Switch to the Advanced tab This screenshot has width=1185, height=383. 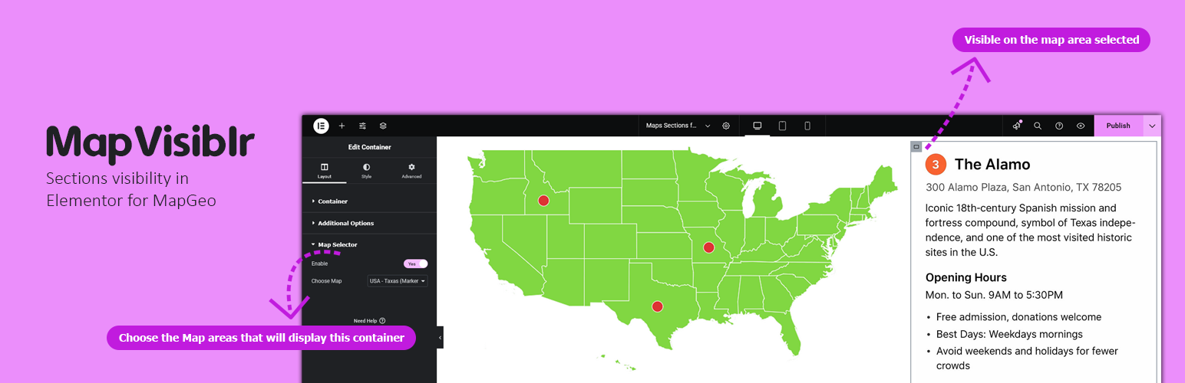(411, 171)
